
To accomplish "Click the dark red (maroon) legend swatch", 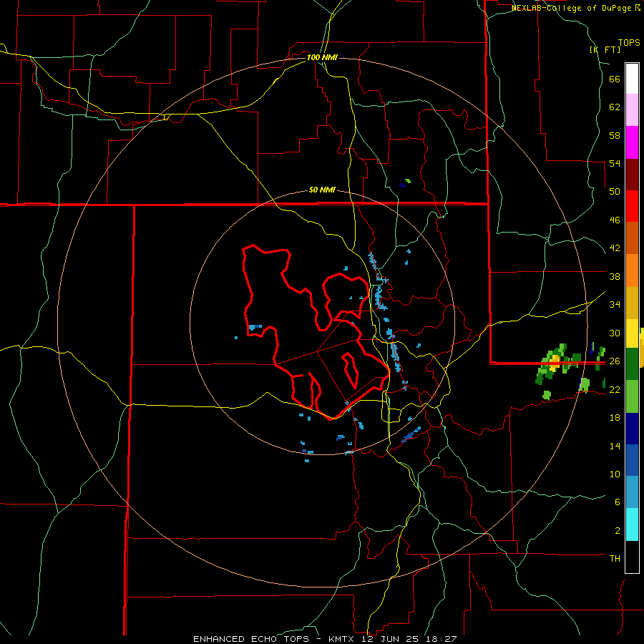I will (x=632, y=175).
